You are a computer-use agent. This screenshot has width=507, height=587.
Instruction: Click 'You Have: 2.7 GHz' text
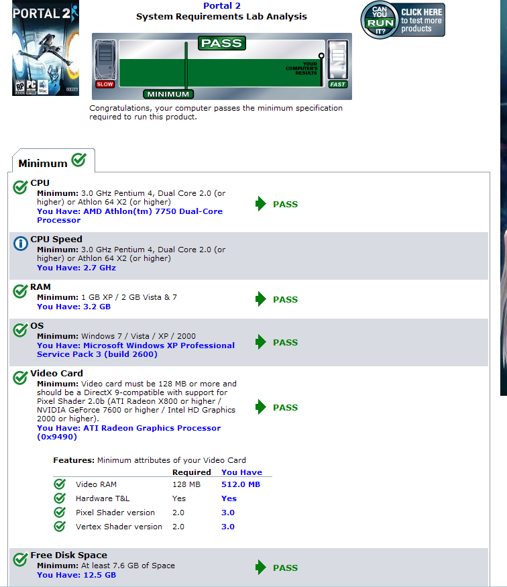coord(76,268)
